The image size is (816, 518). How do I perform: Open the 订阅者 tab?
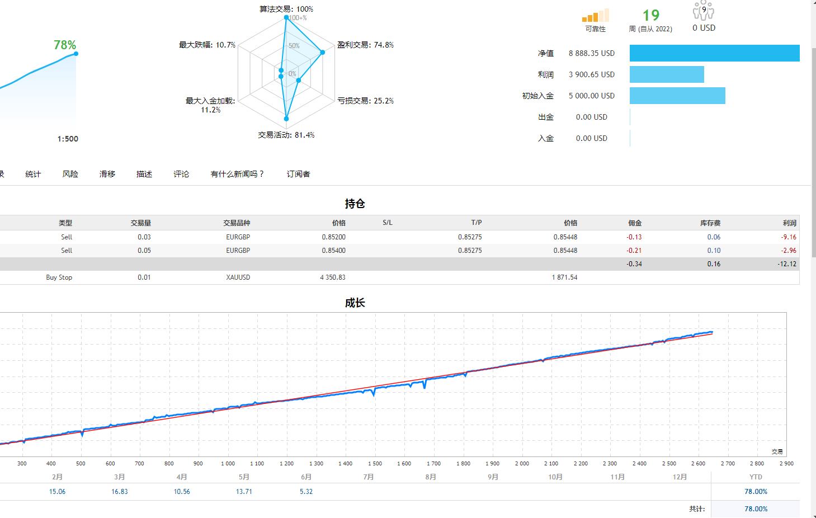298,174
